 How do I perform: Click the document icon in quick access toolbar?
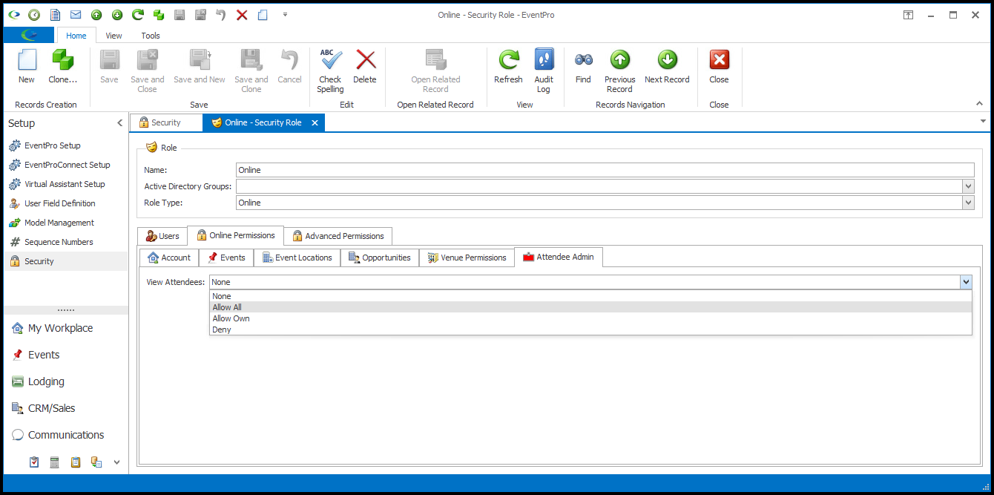click(55, 15)
